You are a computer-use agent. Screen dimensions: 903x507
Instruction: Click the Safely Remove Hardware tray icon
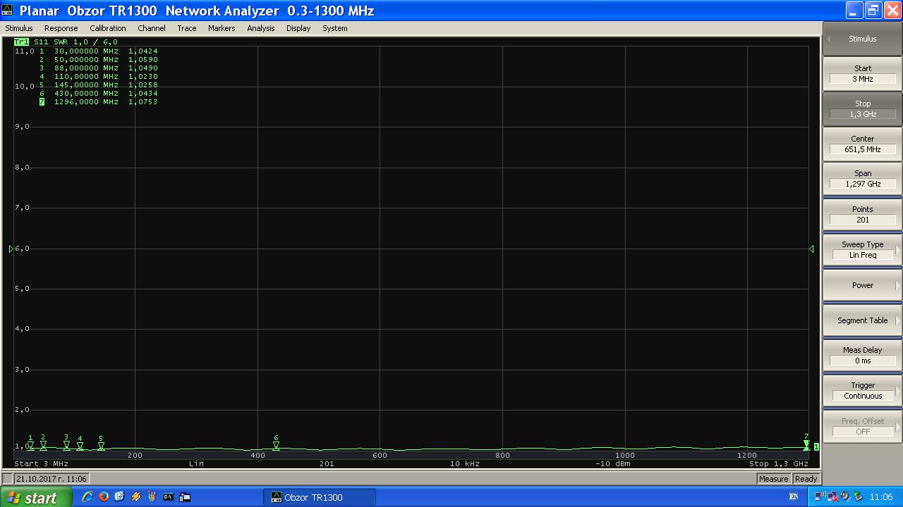844,497
